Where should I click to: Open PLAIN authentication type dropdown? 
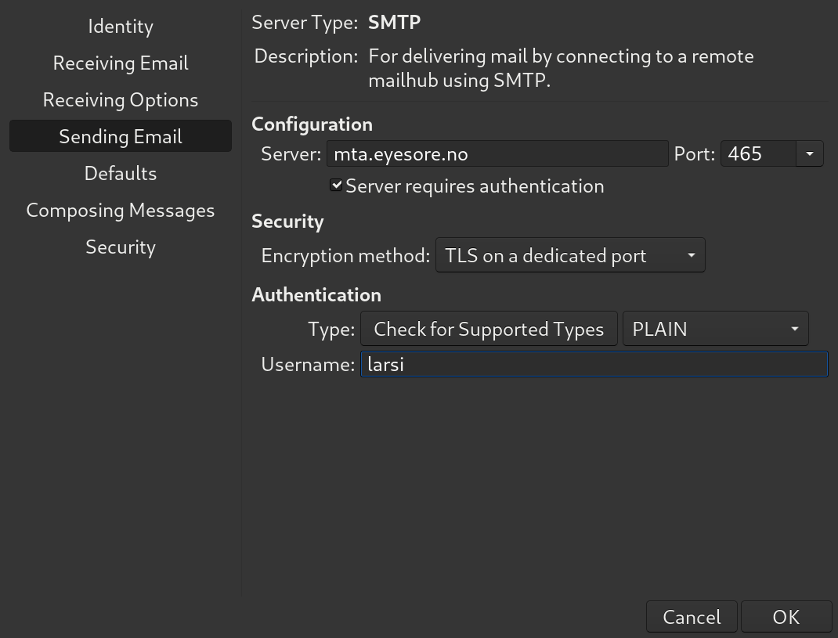[715, 329]
